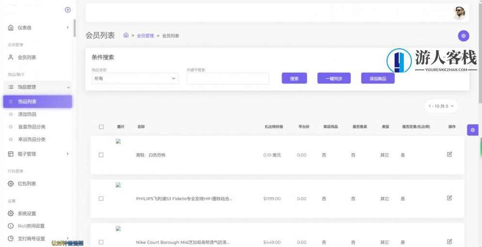Edit the PHILIPS飞利浦S3 row with pencil icon
The image size is (482, 247).
tap(450, 198)
